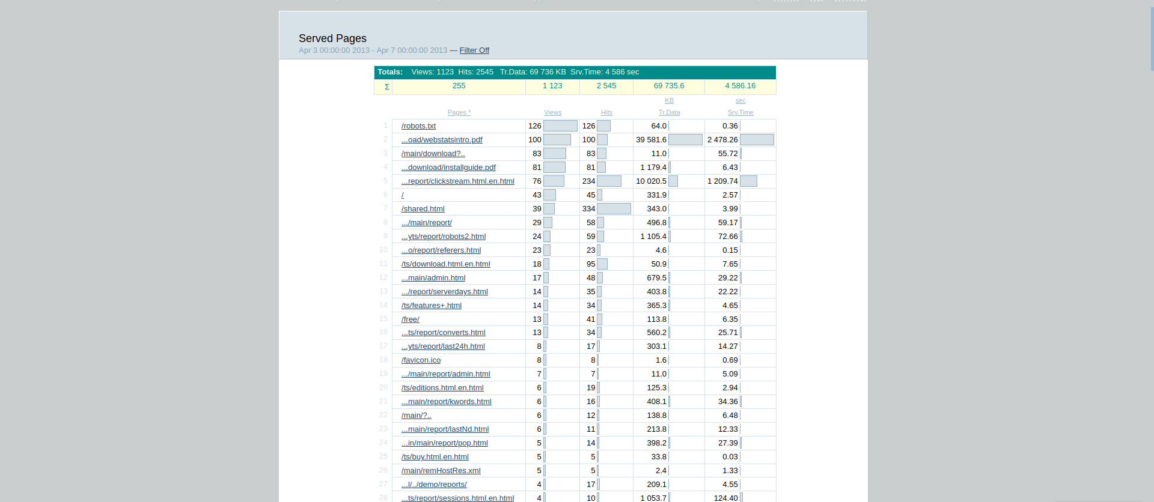Sort table by Tr.Data column header
Screen dimensions: 1154x502
tap(669, 112)
